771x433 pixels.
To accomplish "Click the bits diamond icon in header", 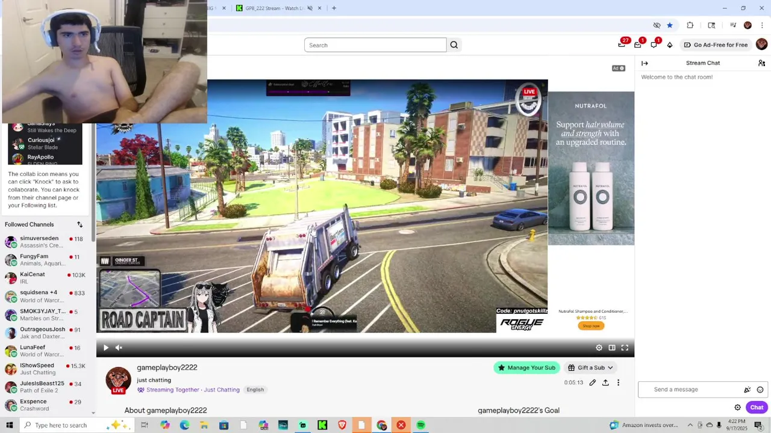I will 670,45.
